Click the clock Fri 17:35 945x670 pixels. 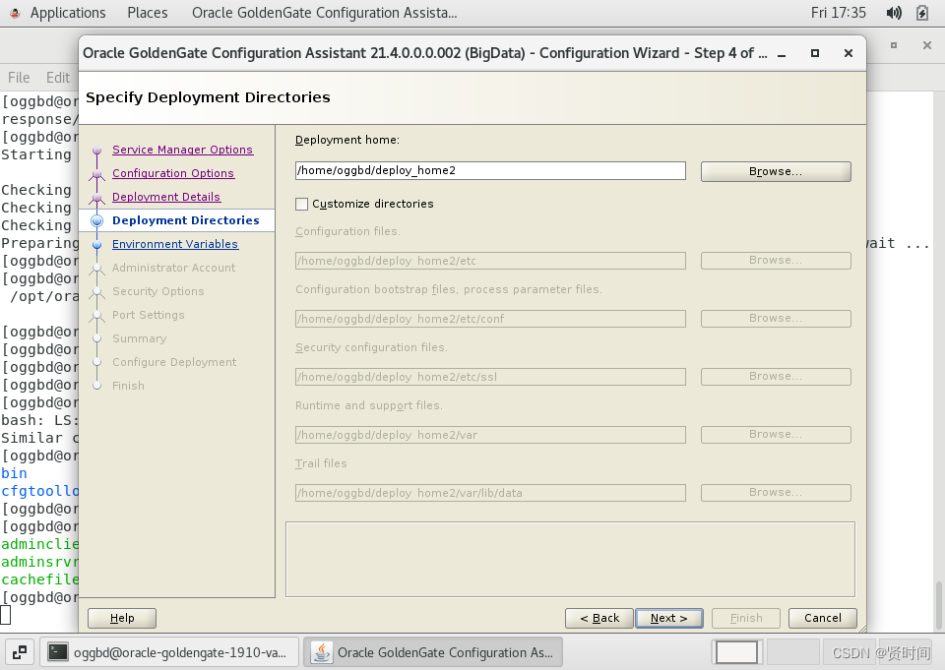pos(839,13)
